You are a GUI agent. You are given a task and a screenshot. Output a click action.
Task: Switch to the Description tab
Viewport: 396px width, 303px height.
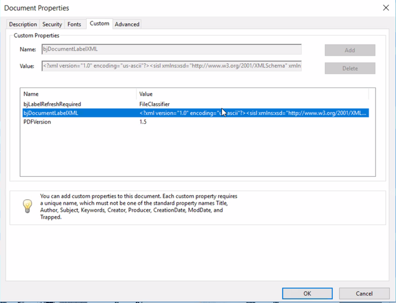click(23, 24)
